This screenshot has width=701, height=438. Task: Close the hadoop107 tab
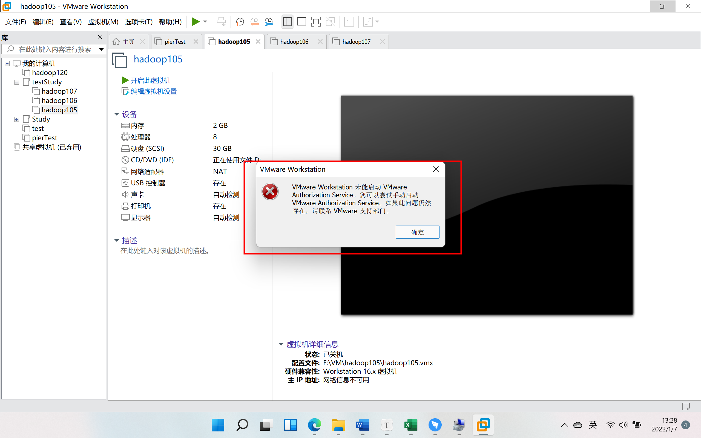tap(382, 42)
